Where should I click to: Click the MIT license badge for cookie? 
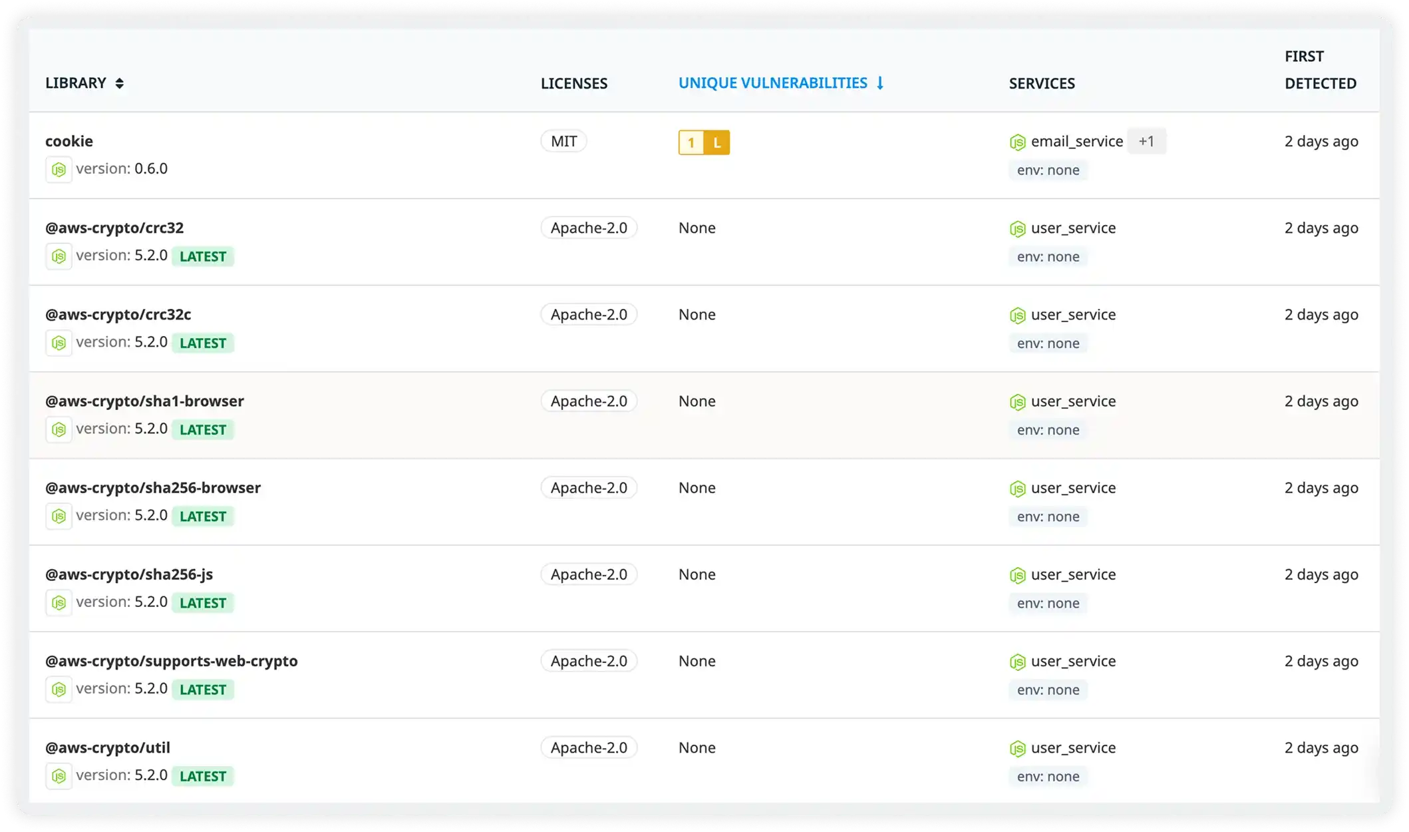[x=562, y=140]
